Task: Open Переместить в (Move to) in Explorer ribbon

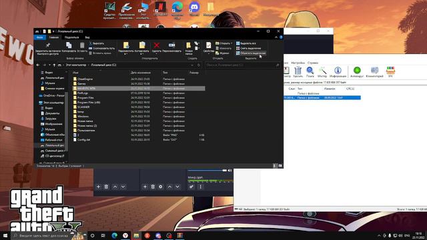Action: [126, 48]
